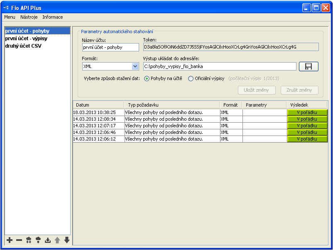Move the selected account down with the down arrow

(67, 240)
